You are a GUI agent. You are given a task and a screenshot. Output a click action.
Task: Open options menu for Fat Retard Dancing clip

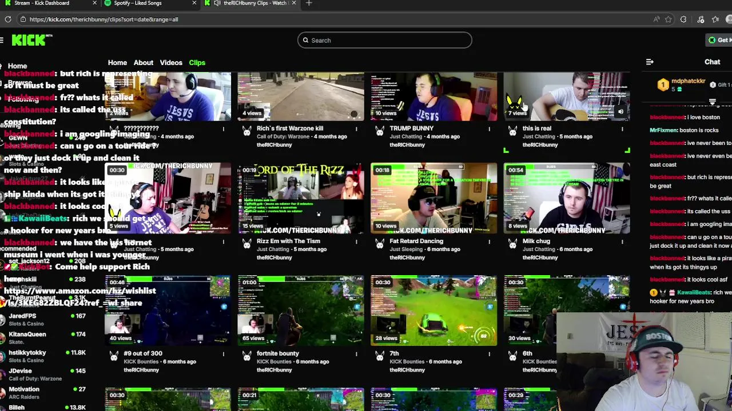coord(489,241)
